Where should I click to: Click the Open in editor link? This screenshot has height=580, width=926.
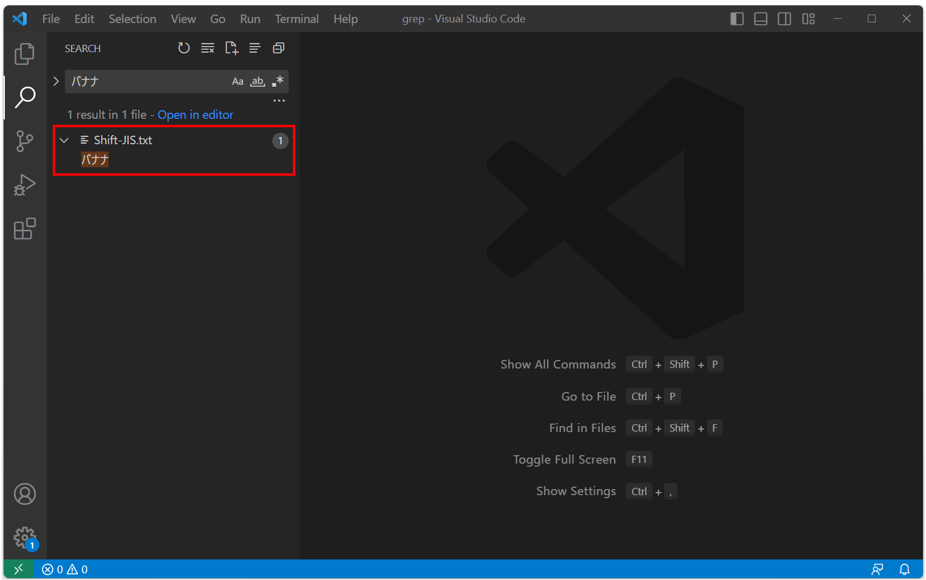click(195, 115)
